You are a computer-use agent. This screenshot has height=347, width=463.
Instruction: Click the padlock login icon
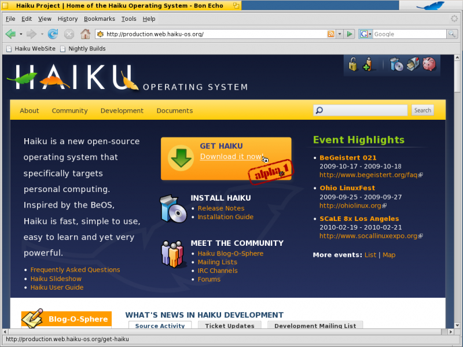click(x=352, y=64)
